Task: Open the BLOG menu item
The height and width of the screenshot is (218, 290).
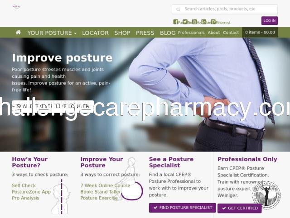Action: point(168,33)
